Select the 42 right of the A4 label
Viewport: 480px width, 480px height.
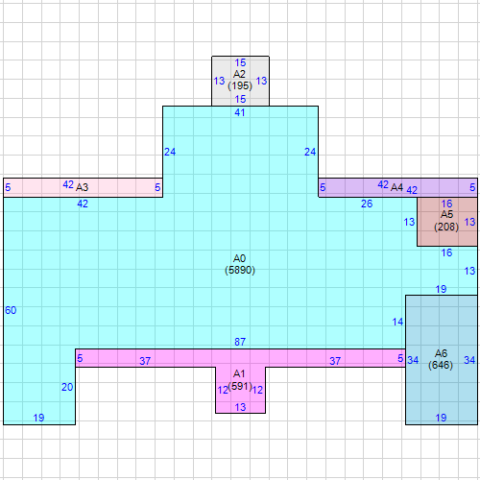[x=412, y=190]
